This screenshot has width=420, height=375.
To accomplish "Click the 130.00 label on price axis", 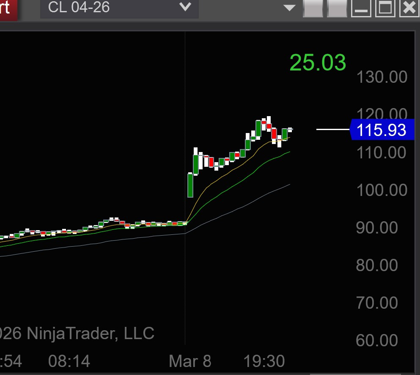I will (382, 77).
